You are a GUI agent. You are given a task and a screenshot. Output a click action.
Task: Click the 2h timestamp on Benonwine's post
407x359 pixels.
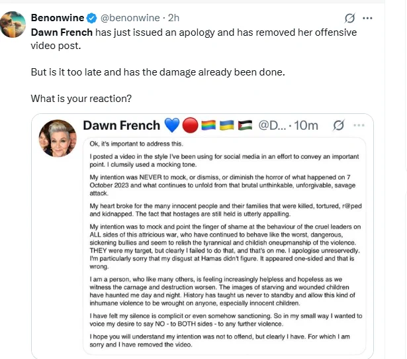(173, 18)
